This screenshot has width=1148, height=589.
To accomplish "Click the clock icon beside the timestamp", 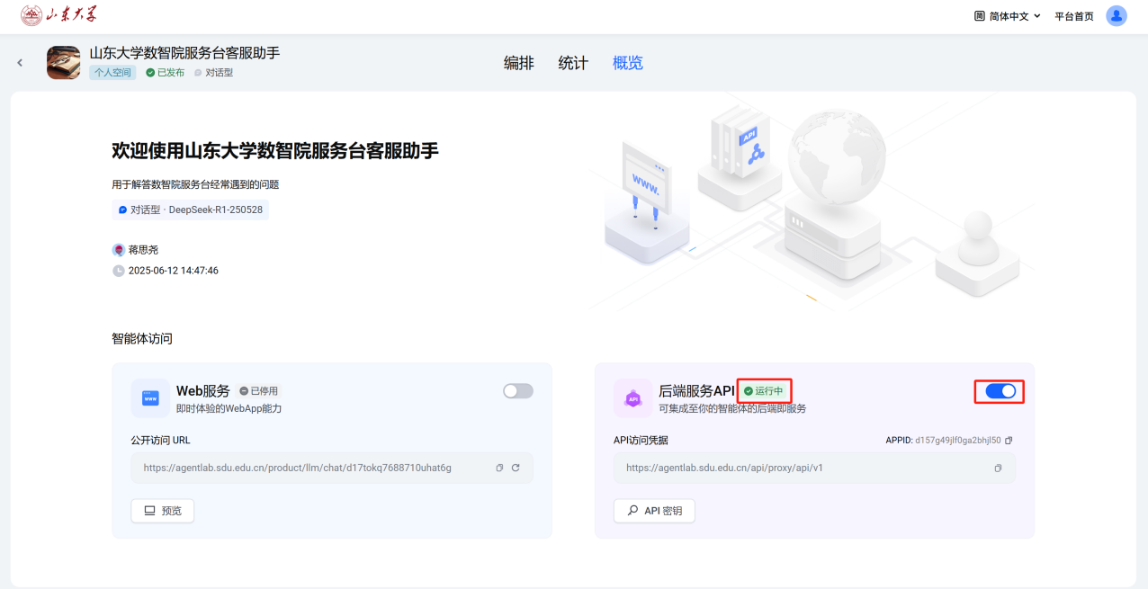I will tap(119, 271).
